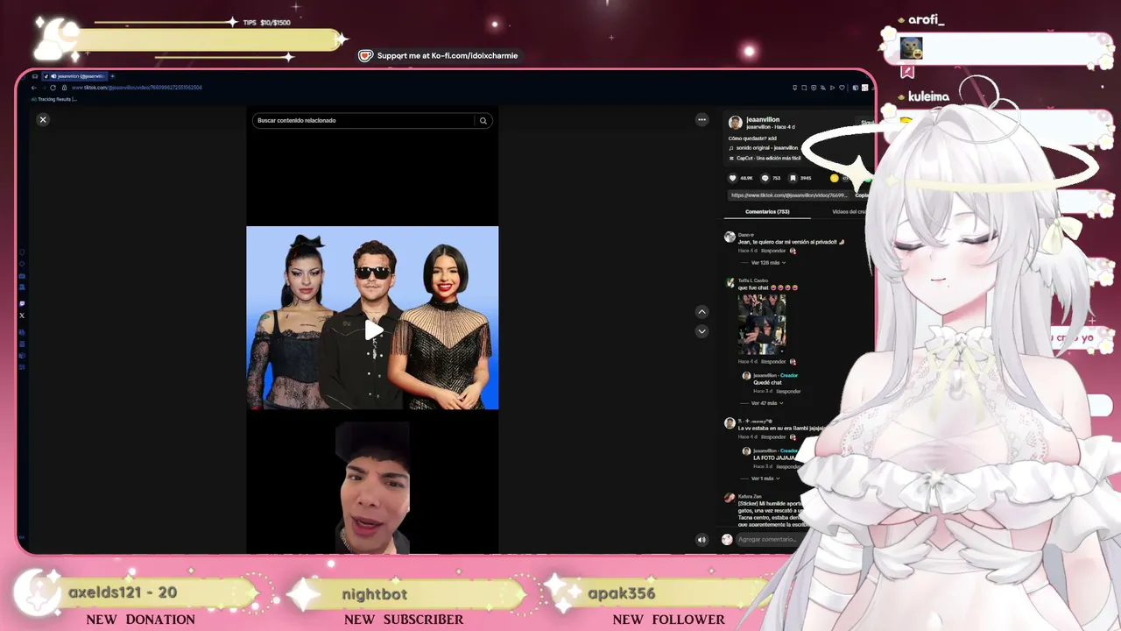The image size is (1121, 631).
Task: Mute the video with the speaker icon
Action: tap(702, 540)
